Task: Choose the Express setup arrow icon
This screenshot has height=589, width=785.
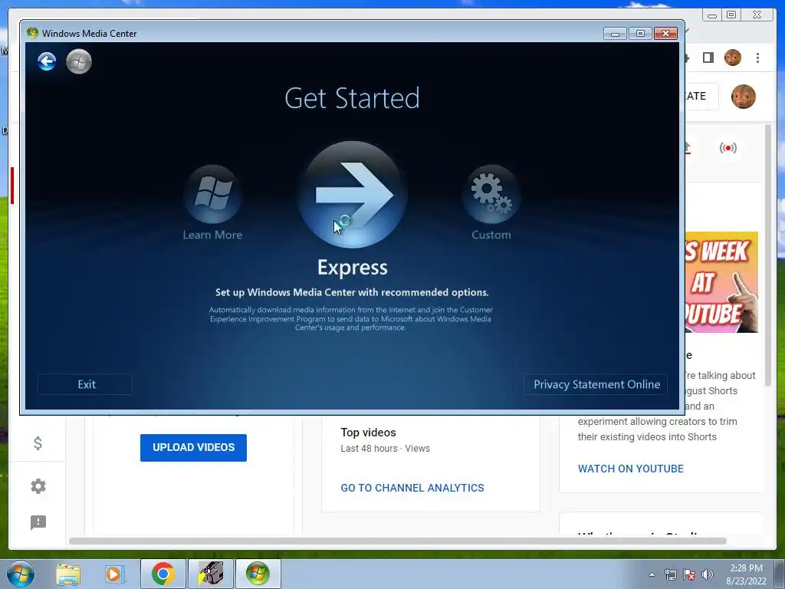Action: (353, 194)
